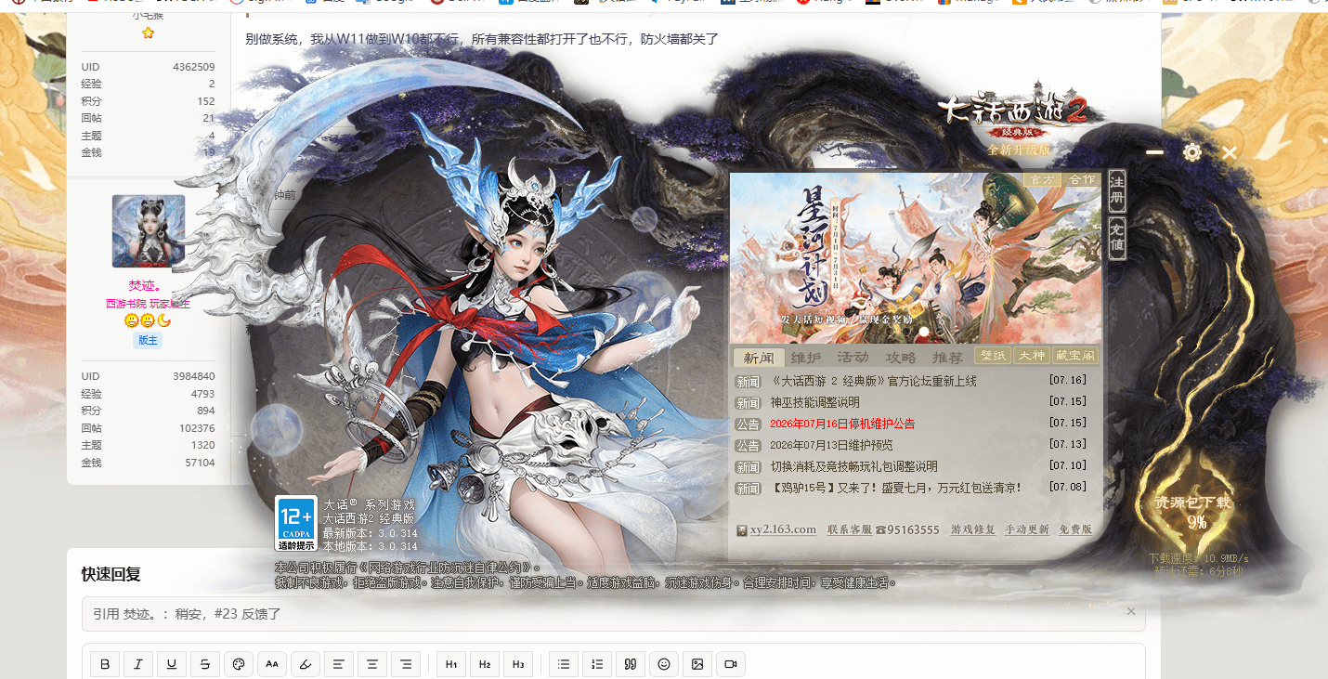
Task: Open the emoji picker
Action: pyautogui.click(x=664, y=664)
